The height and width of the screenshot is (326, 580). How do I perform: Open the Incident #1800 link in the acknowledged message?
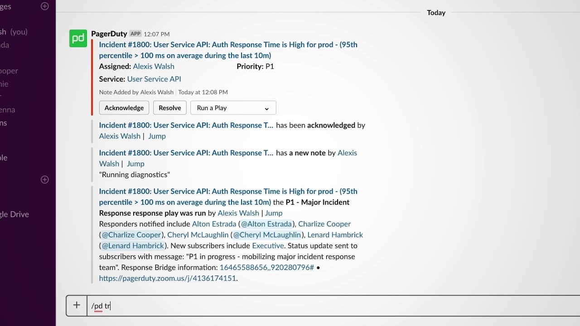click(x=186, y=125)
